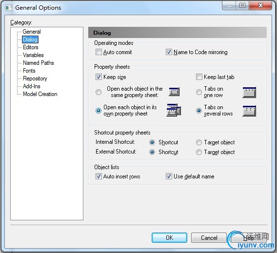Viewport: 277px width, 253px height.
Task: Select Target object for Internal Shortcut
Action: click(x=199, y=142)
